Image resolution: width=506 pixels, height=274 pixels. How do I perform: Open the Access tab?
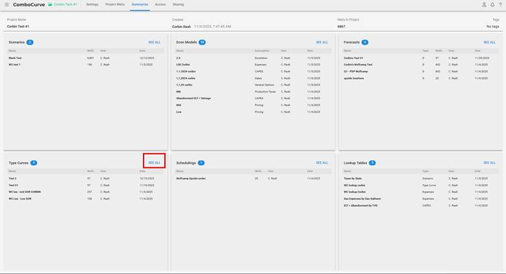pyautogui.click(x=160, y=5)
